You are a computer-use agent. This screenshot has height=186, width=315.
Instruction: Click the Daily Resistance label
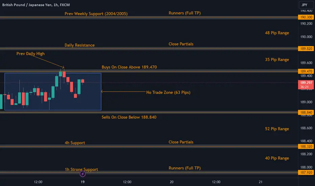(79, 45)
